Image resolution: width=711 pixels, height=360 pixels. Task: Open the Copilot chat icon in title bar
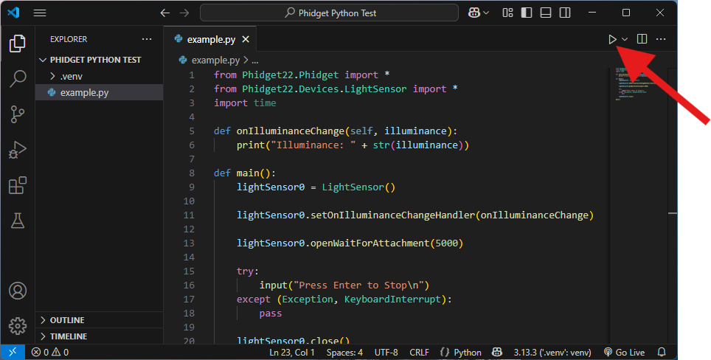474,13
